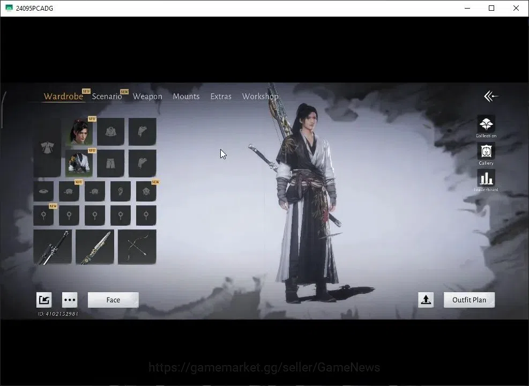Select the black sword weapon thumbnail
This screenshot has height=386, width=529.
tap(53, 247)
